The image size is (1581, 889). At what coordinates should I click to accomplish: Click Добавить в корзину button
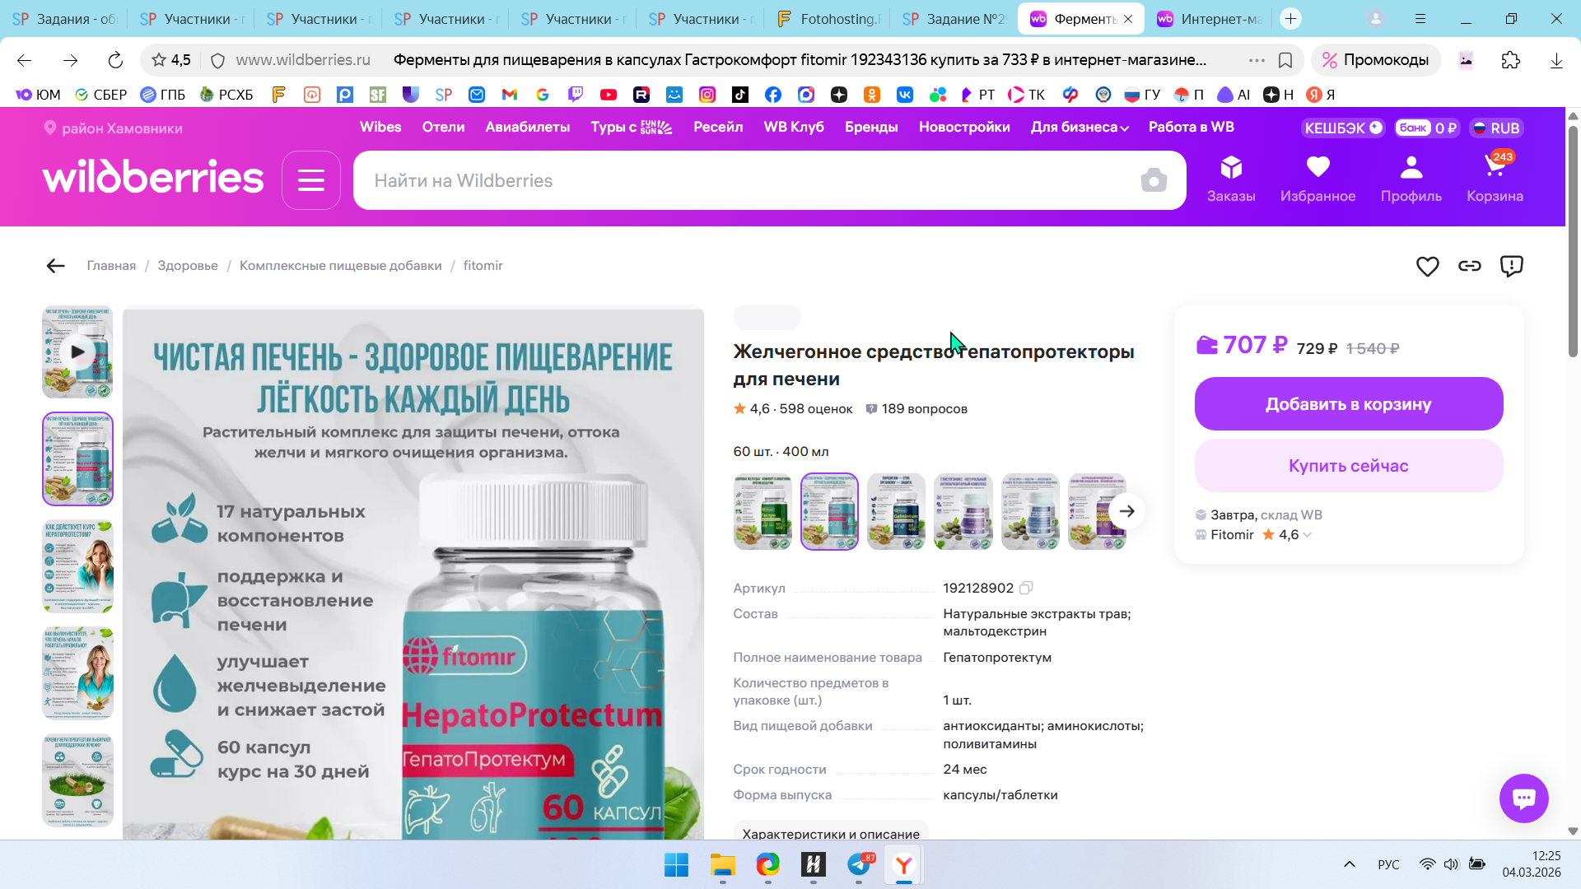coord(1348,404)
